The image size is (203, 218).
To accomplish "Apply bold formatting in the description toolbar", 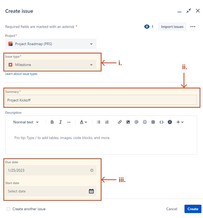I will pyautogui.click(x=52, y=122).
